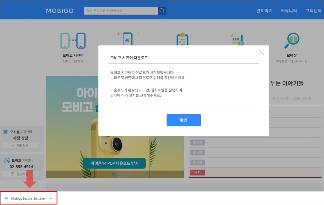Click the phone with asterisk icon
This screenshot has width=324, height=205.
click(x=127, y=38)
